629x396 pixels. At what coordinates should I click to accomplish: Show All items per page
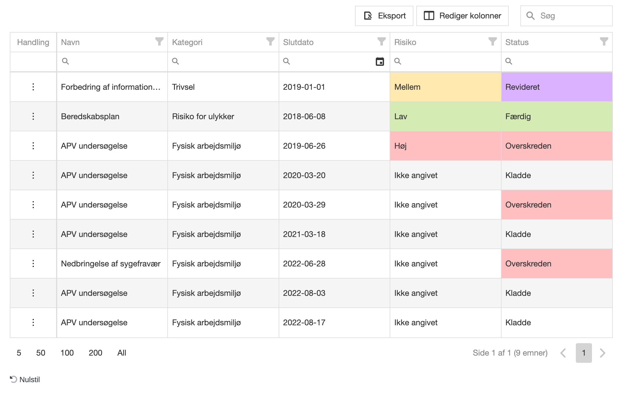122,353
